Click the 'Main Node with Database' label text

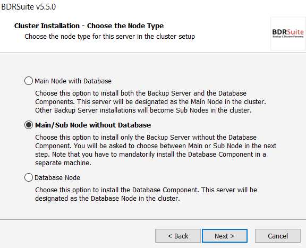73,81
